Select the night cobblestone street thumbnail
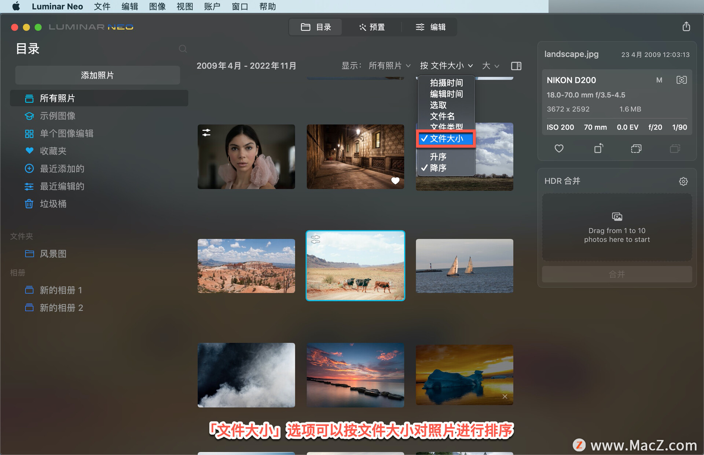The height and width of the screenshot is (455, 704). click(x=355, y=157)
